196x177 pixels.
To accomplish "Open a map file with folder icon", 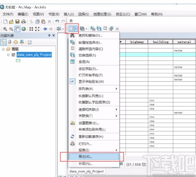I will pos(11,21).
